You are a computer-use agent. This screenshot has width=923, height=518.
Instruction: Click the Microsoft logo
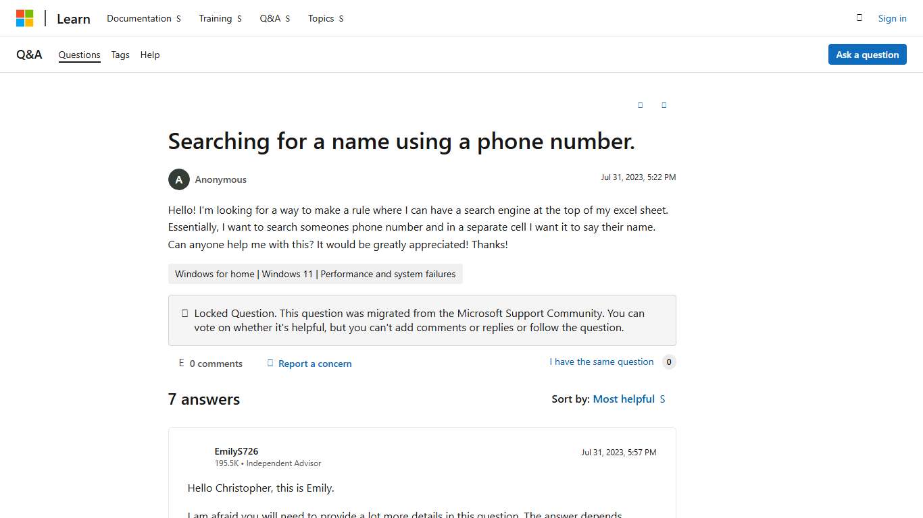25,18
